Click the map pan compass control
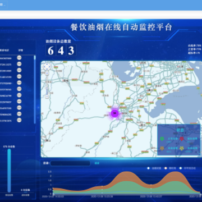Viewport: 202px width, 202px height. coord(47,66)
